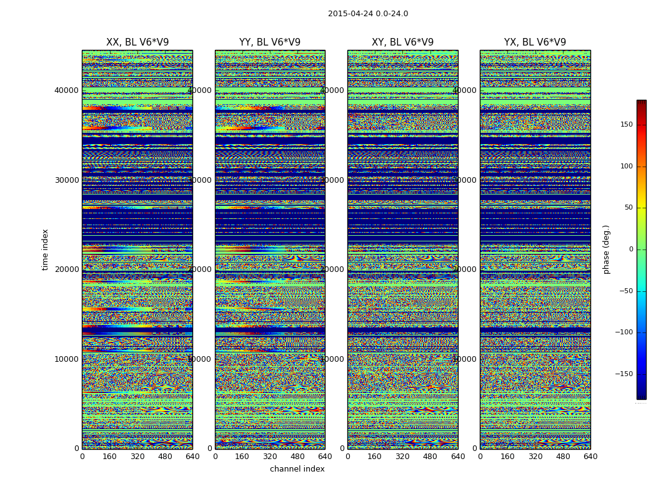The width and height of the screenshot is (656, 499).
Task: Click inside the XY phase heatmap panel
Action: (402, 249)
